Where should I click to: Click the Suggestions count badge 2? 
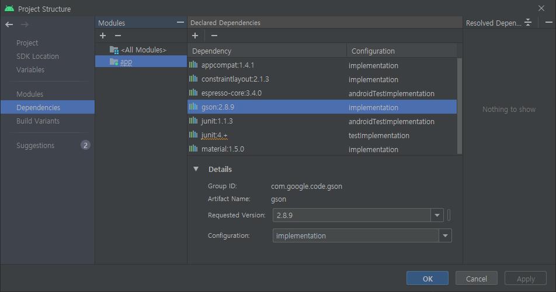pyautogui.click(x=85, y=145)
